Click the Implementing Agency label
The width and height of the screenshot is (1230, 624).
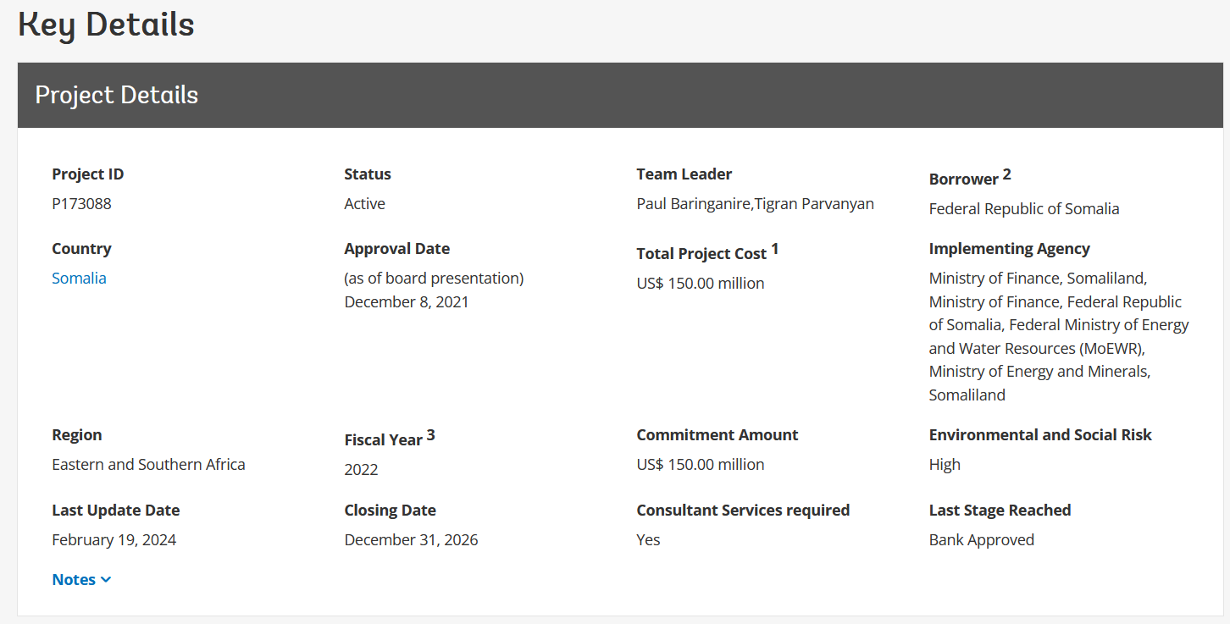tap(1009, 249)
